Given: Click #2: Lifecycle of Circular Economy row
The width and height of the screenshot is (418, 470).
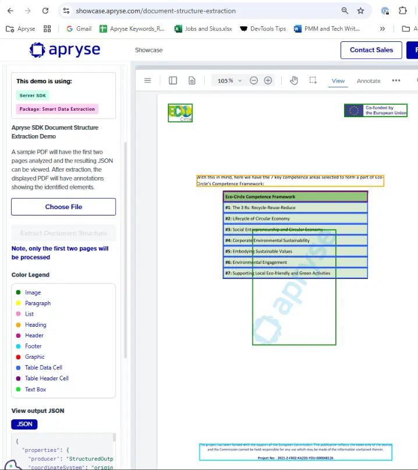Looking at the screenshot, I should click(x=295, y=218).
